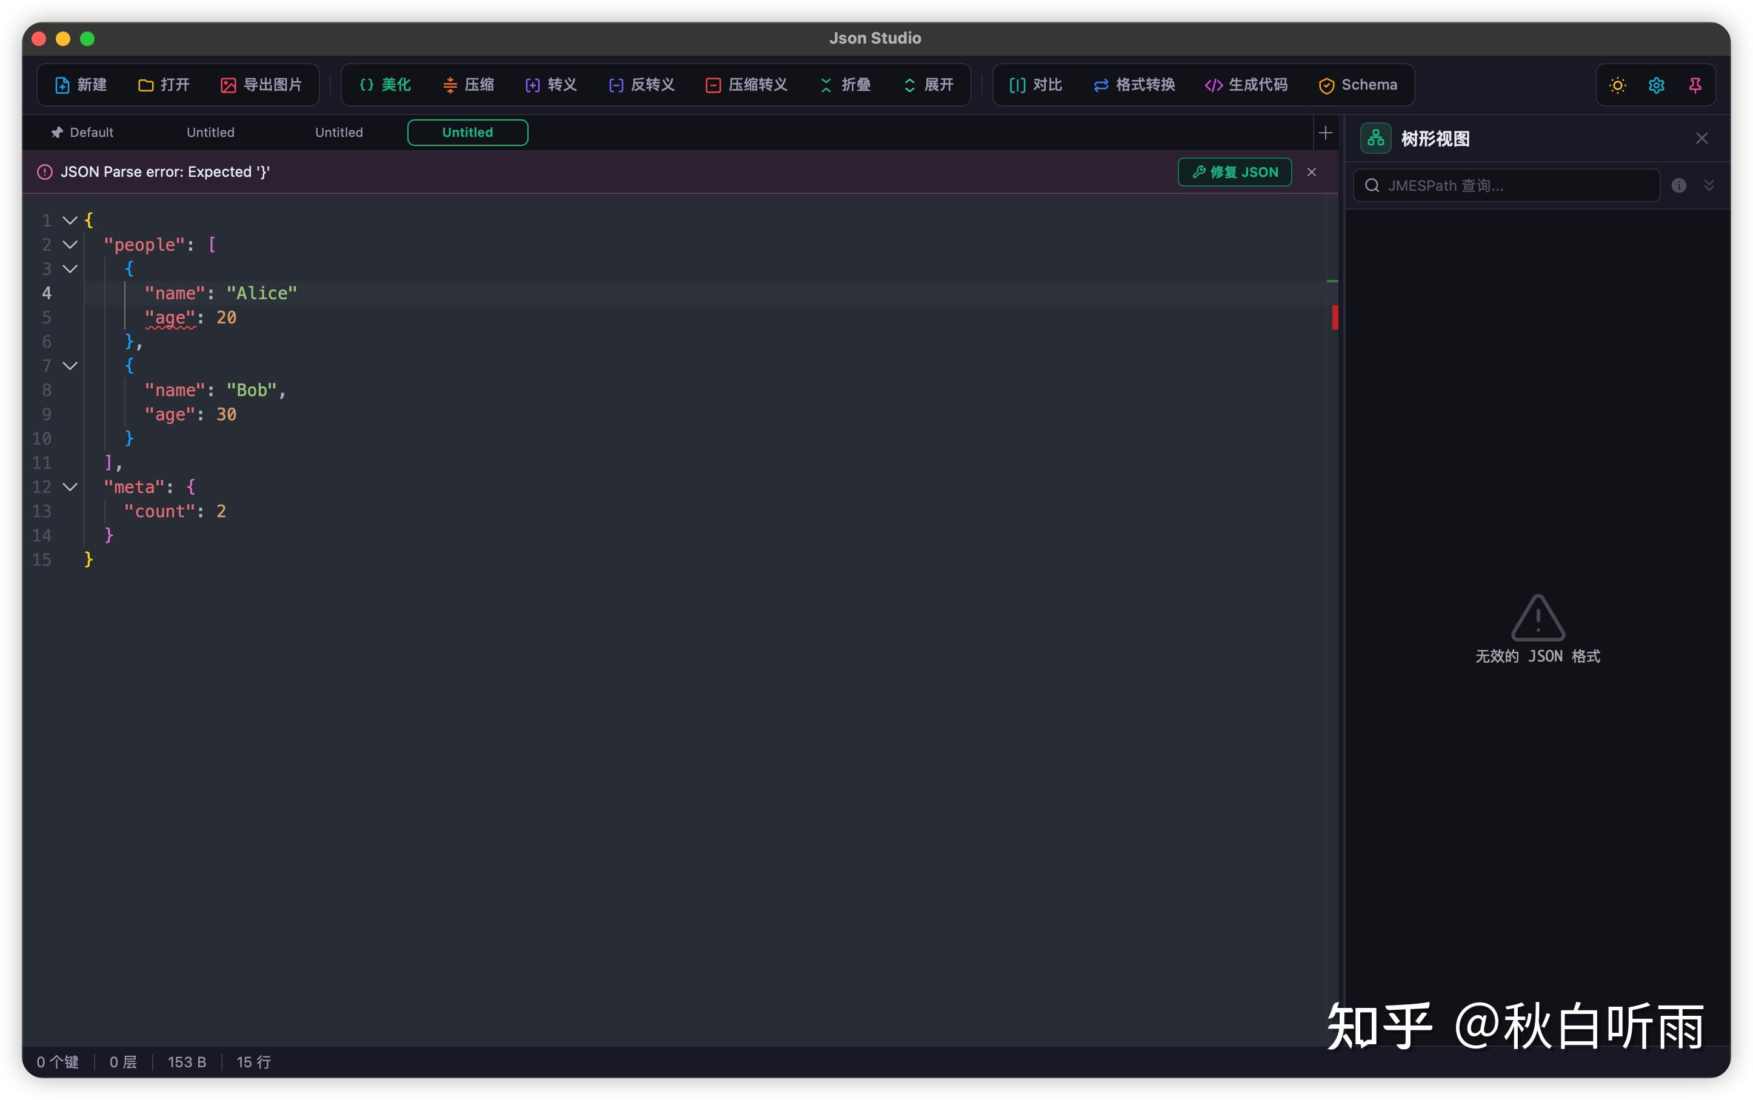Unescape with 反转义
This screenshot has width=1753, height=1100.
(641, 85)
